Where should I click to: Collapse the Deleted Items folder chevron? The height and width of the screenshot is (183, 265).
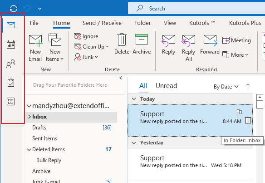(29, 149)
